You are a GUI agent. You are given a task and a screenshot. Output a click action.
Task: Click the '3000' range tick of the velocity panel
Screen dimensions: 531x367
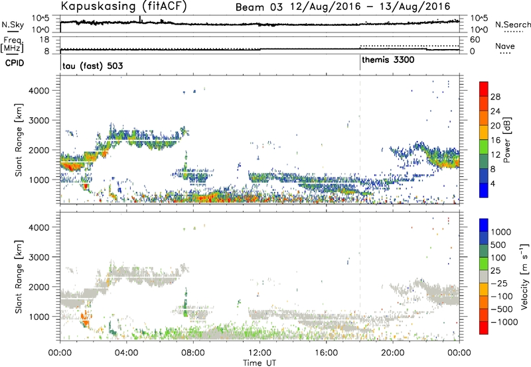(39, 257)
